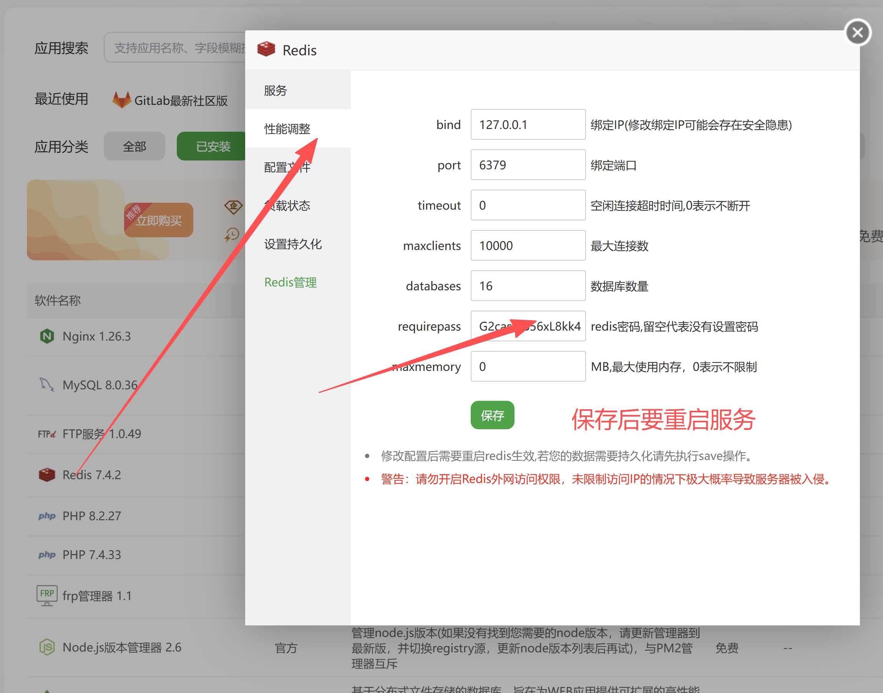This screenshot has height=693, width=883.
Task: Focus the bind IP input field
Action: pos(527,124)
